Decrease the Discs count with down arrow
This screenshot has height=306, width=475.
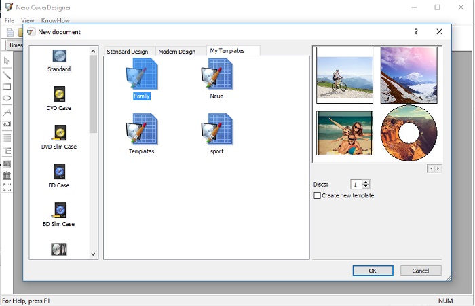click(x=366, y=186)
